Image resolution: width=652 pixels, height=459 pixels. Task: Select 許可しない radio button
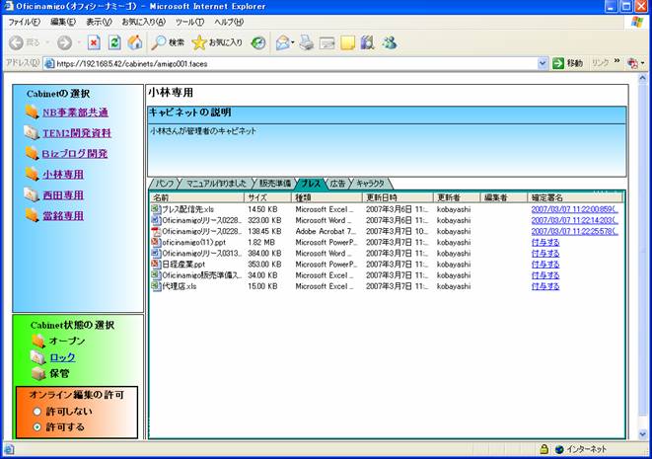(36, 411)
